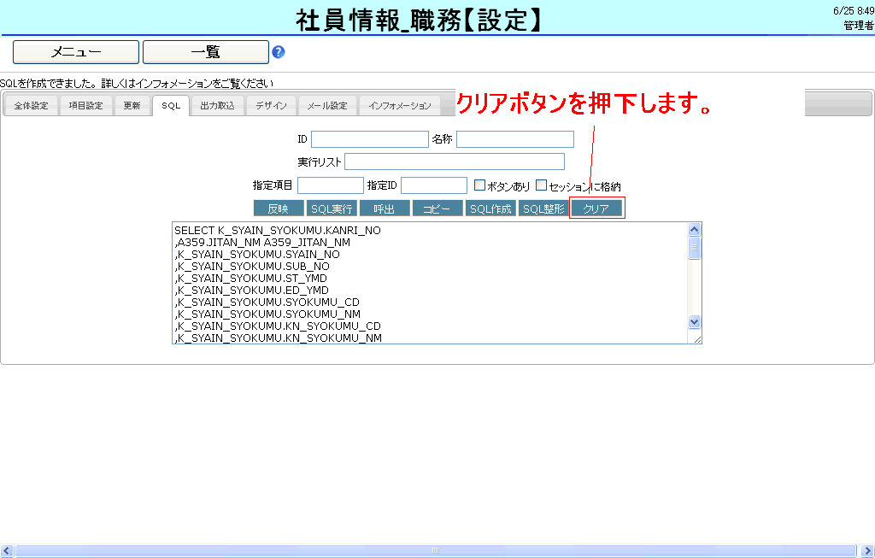Viewport: 875px width, 558px height.
Task: Go to the 一覧 list button
Action: coord(206,52)
